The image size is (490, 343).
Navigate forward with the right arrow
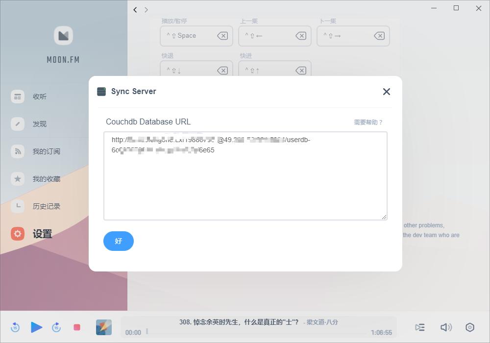click(x=146, y=10)
